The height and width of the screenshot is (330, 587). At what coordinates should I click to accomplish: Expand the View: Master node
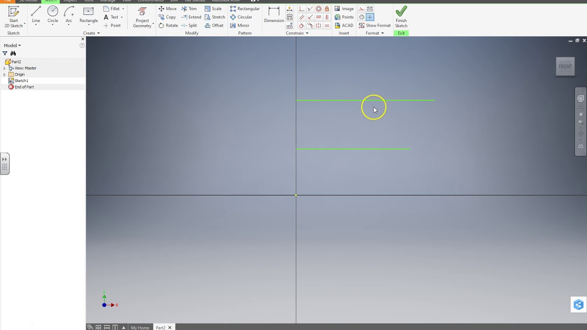coord(5,68)
